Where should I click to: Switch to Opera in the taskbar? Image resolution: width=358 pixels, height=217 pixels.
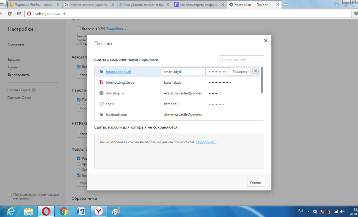point(46,211)
